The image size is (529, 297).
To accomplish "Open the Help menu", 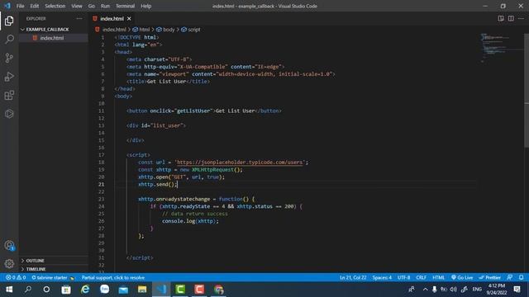I will point(145,6).
